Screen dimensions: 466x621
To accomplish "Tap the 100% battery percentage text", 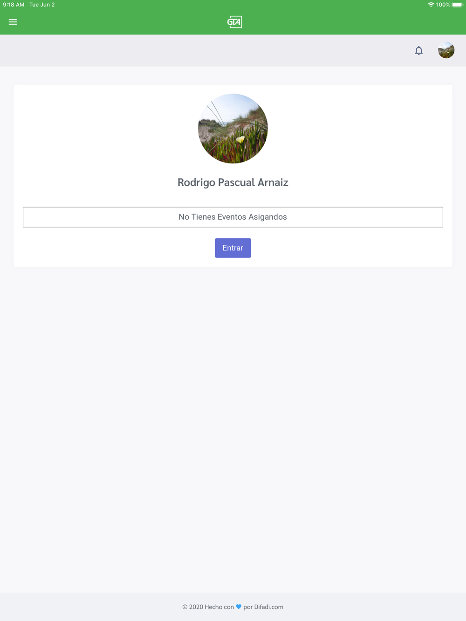I will pyautogui.click(x=443, y=5).
